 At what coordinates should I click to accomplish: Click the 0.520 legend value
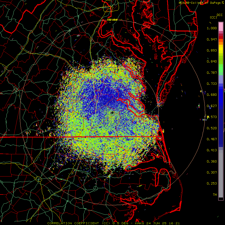click(212, 128)
